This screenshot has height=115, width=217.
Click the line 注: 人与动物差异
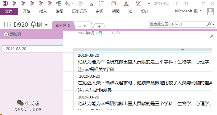point(95,90)
